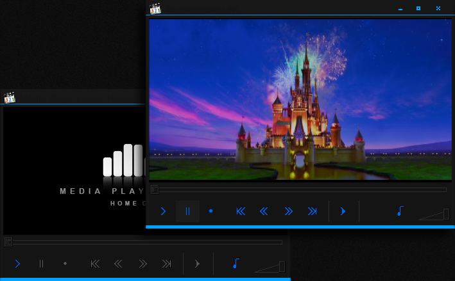Viewport: 455px width, 281px height.
Task: Open the 321 app icon menu, back window
Action: pyautogui.click(x=10, y=98)
